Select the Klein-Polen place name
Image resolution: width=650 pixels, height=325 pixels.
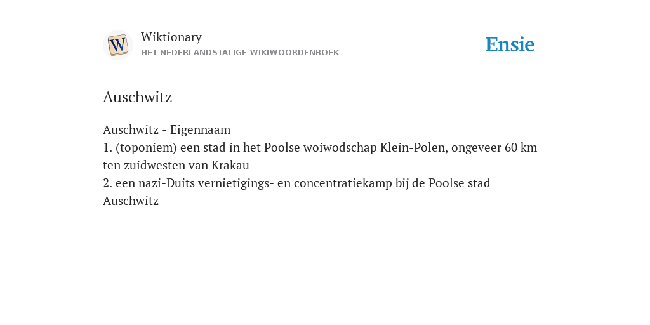coord(414,147)
